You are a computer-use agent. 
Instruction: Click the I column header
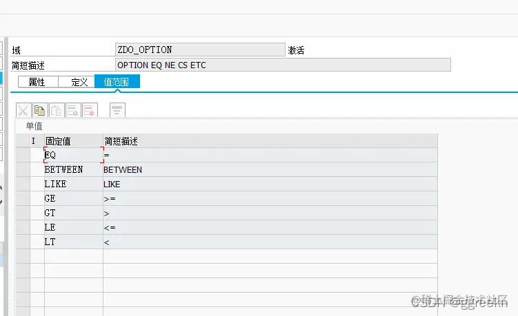click(37, 141)
